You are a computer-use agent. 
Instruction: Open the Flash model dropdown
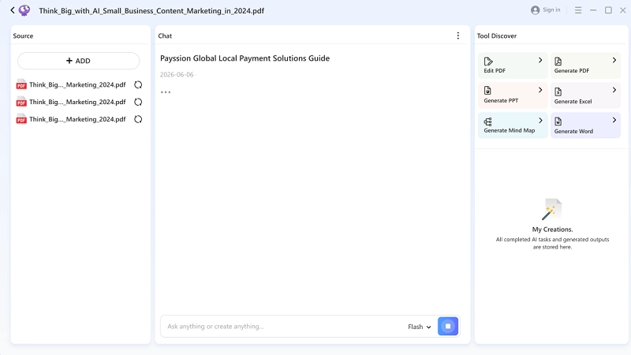pos(420,327)
